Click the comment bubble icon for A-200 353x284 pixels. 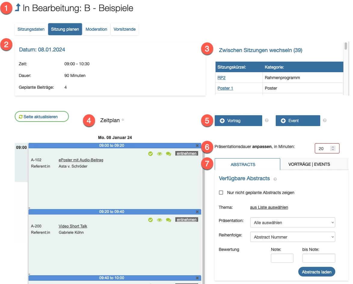pyautogui.click(x=168, y=220)
